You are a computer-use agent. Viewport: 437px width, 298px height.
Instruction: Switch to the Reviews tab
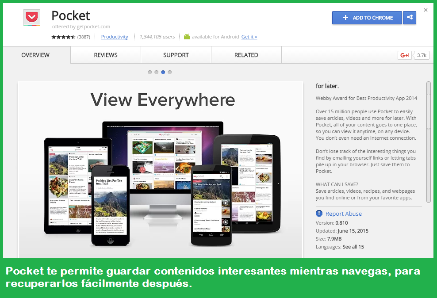pyautogui.click(x=106, y=55)
